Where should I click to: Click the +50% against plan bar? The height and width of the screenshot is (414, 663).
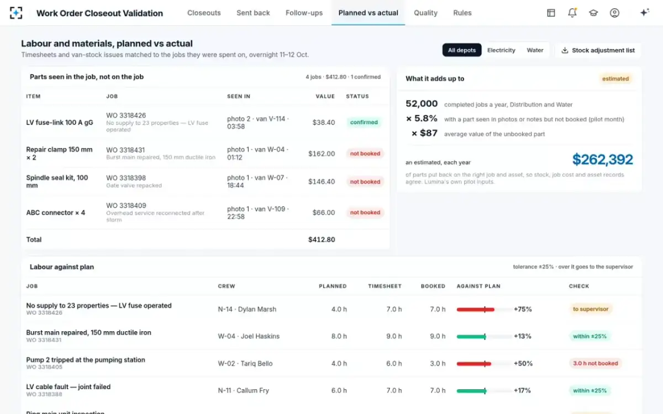pos(483,364)
